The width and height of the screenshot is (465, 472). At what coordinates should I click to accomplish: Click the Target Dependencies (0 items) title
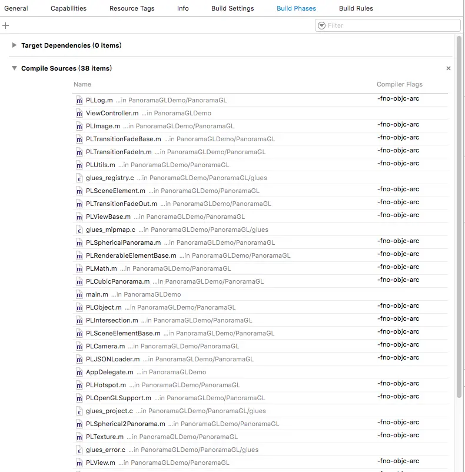(x=71, y=45)
